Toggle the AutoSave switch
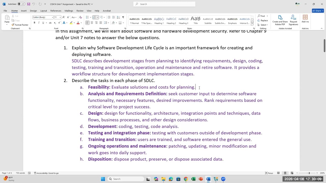The height and width of the screenshot is (183, 326). [21, 4]
